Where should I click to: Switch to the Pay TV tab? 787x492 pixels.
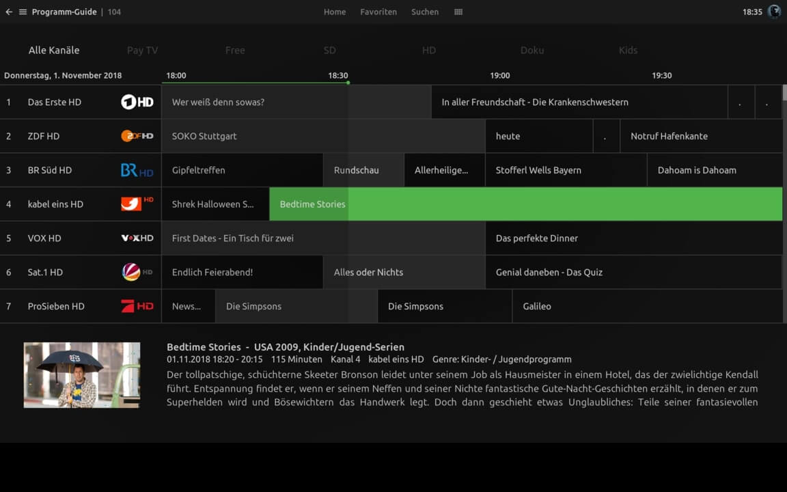point(142,50)
